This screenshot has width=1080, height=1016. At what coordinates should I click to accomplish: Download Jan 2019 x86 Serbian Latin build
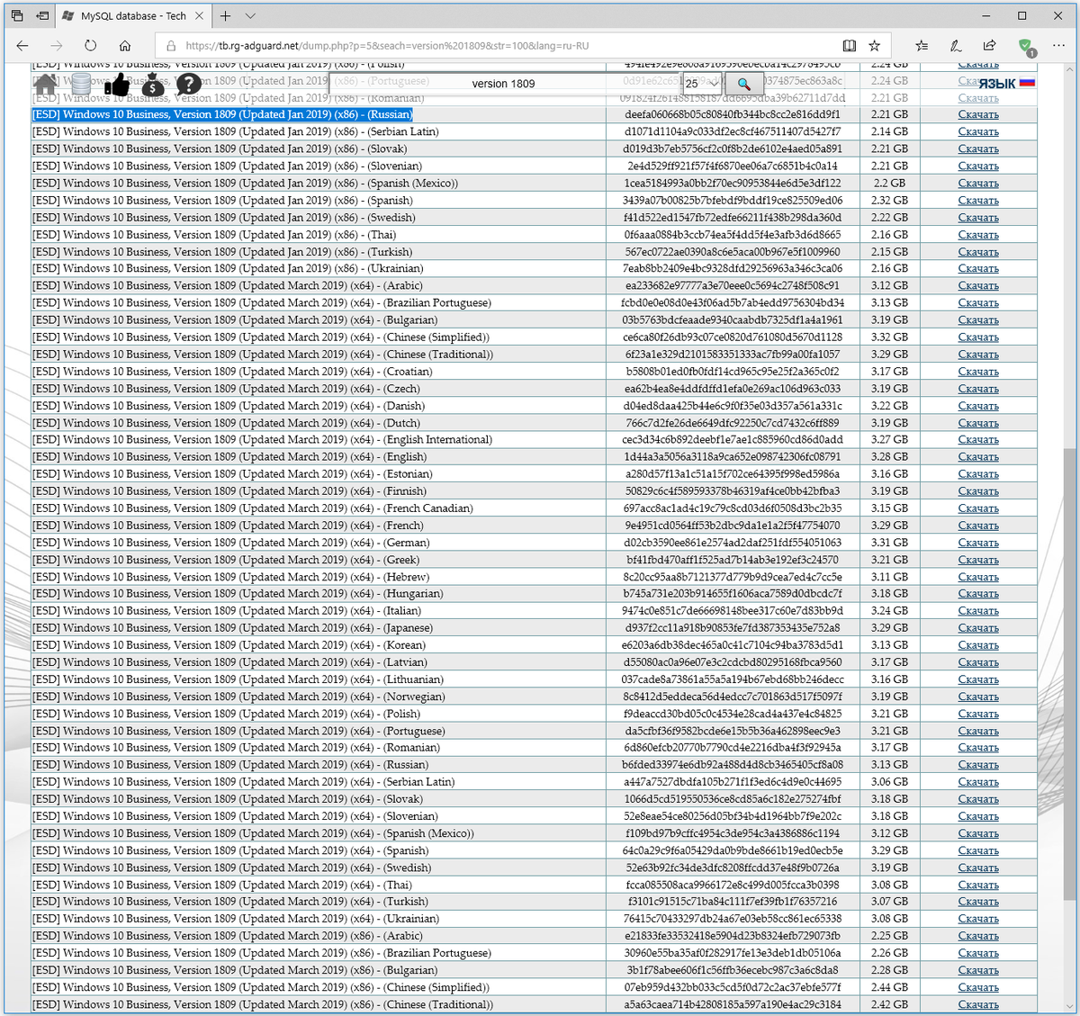click(x=978, y=131)
